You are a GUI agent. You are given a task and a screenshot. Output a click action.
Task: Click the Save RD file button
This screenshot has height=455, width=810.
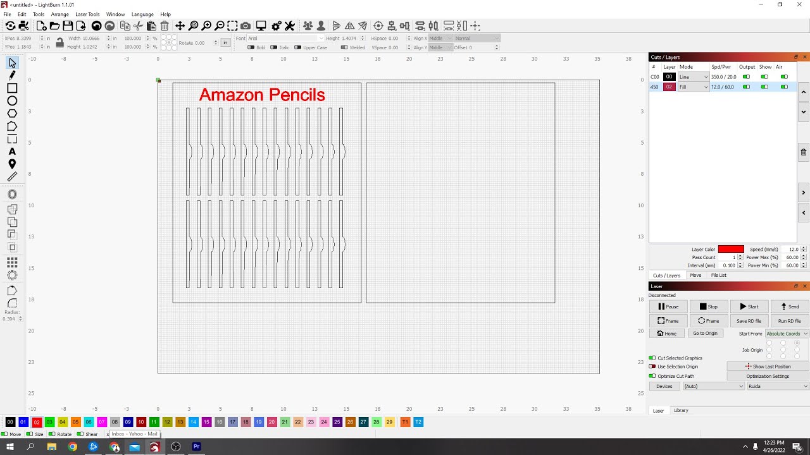coord(749,321)
